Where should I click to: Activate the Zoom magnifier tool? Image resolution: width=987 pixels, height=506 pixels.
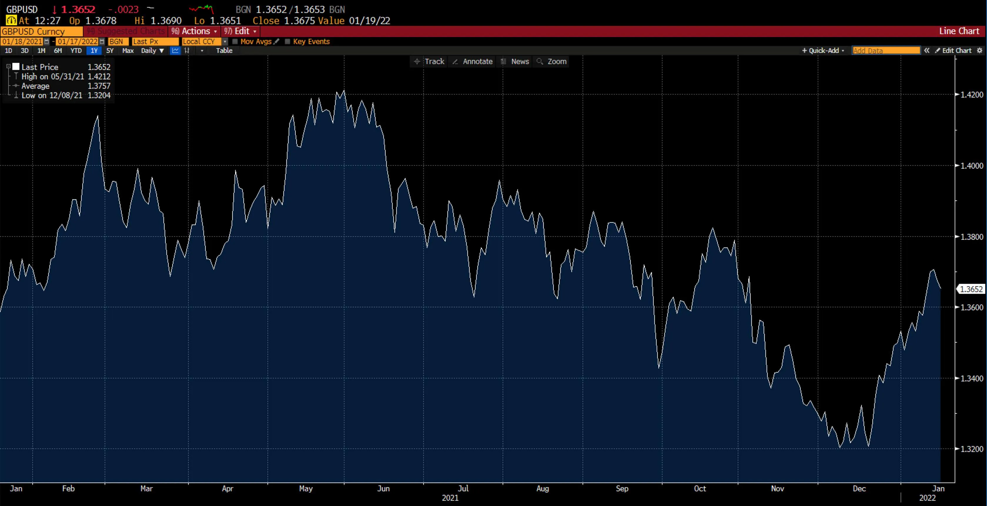[540, 61]
